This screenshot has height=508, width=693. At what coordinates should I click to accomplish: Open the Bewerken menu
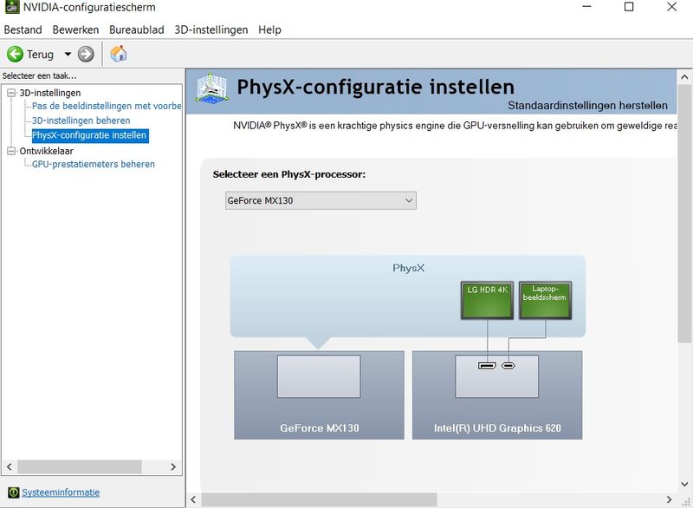click(x=75, y=29)
